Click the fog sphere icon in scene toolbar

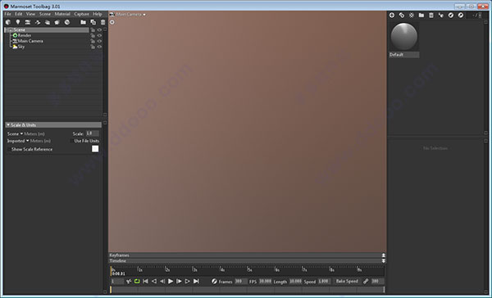pyautogui.click(x=67, y=22)
